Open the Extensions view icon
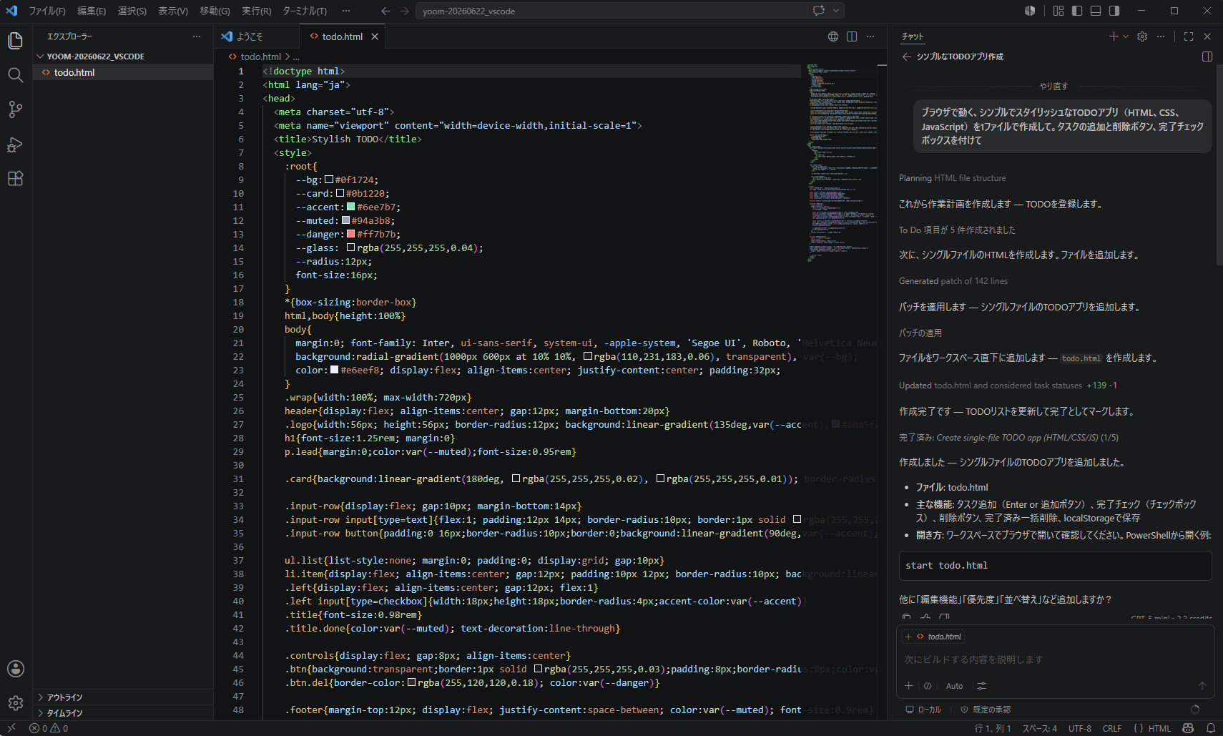Screen dimensions: 1223x736 coord(15,179)
